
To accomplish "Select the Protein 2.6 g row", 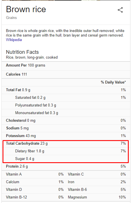I will [66, 166].
